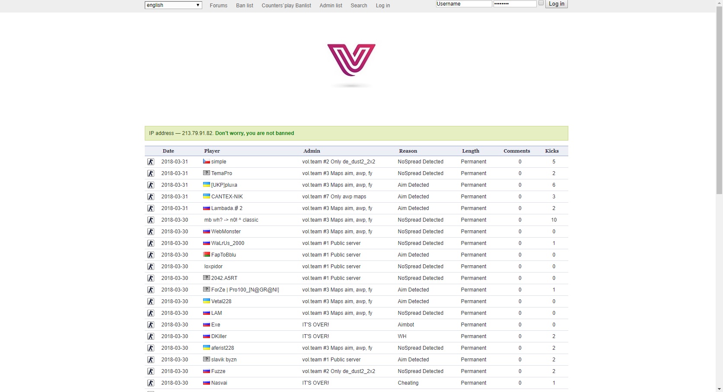This screenshot has height=392, width=723.
Task: Open the Admin list page
Action: [x=331, y=6]
